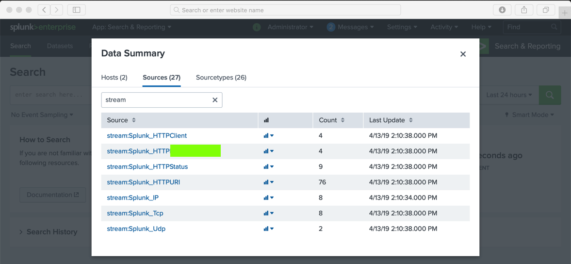Open the Help menu
571x264 pixels.
481,27
